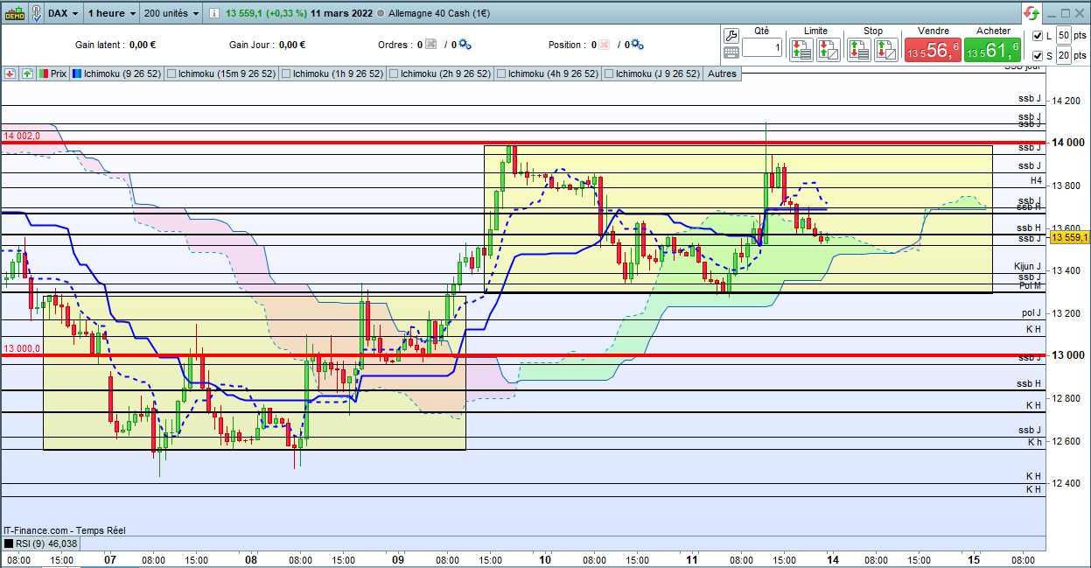Click the red Vendre price button
The height and width of the screenshot is (568, 1091).
[933, 50]
